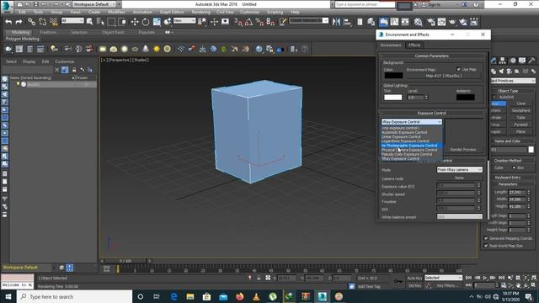Screen dimensions: 539x303
Task: Open the reference coordinate system View dropdown
Action: [x=184, y=20]
